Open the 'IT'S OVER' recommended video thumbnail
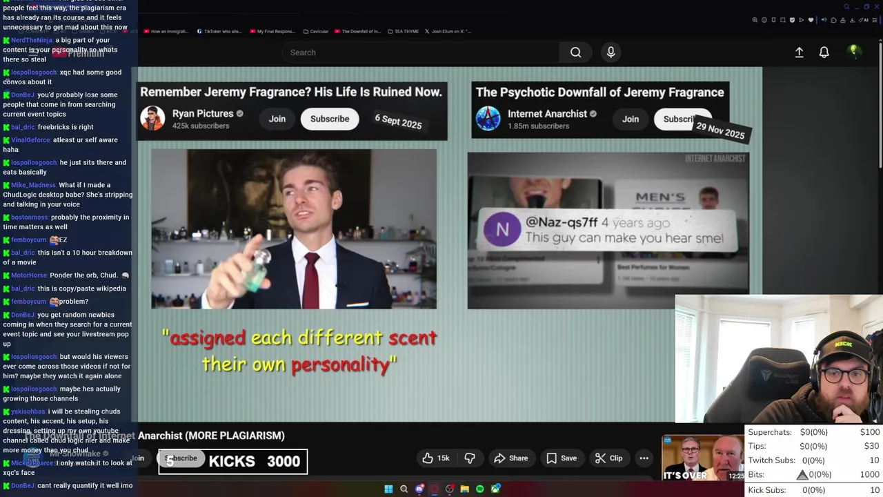This screenshot has height=497, width=883. click(704, 458)
